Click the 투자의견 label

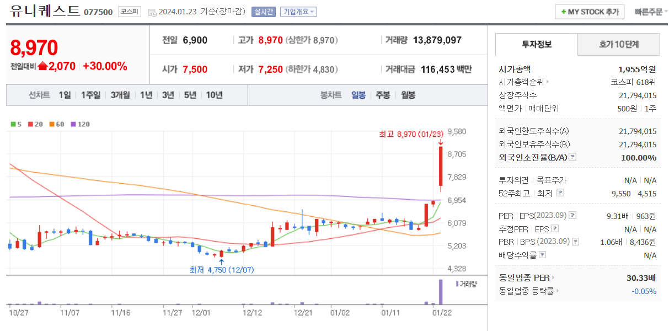click(513, 180)
